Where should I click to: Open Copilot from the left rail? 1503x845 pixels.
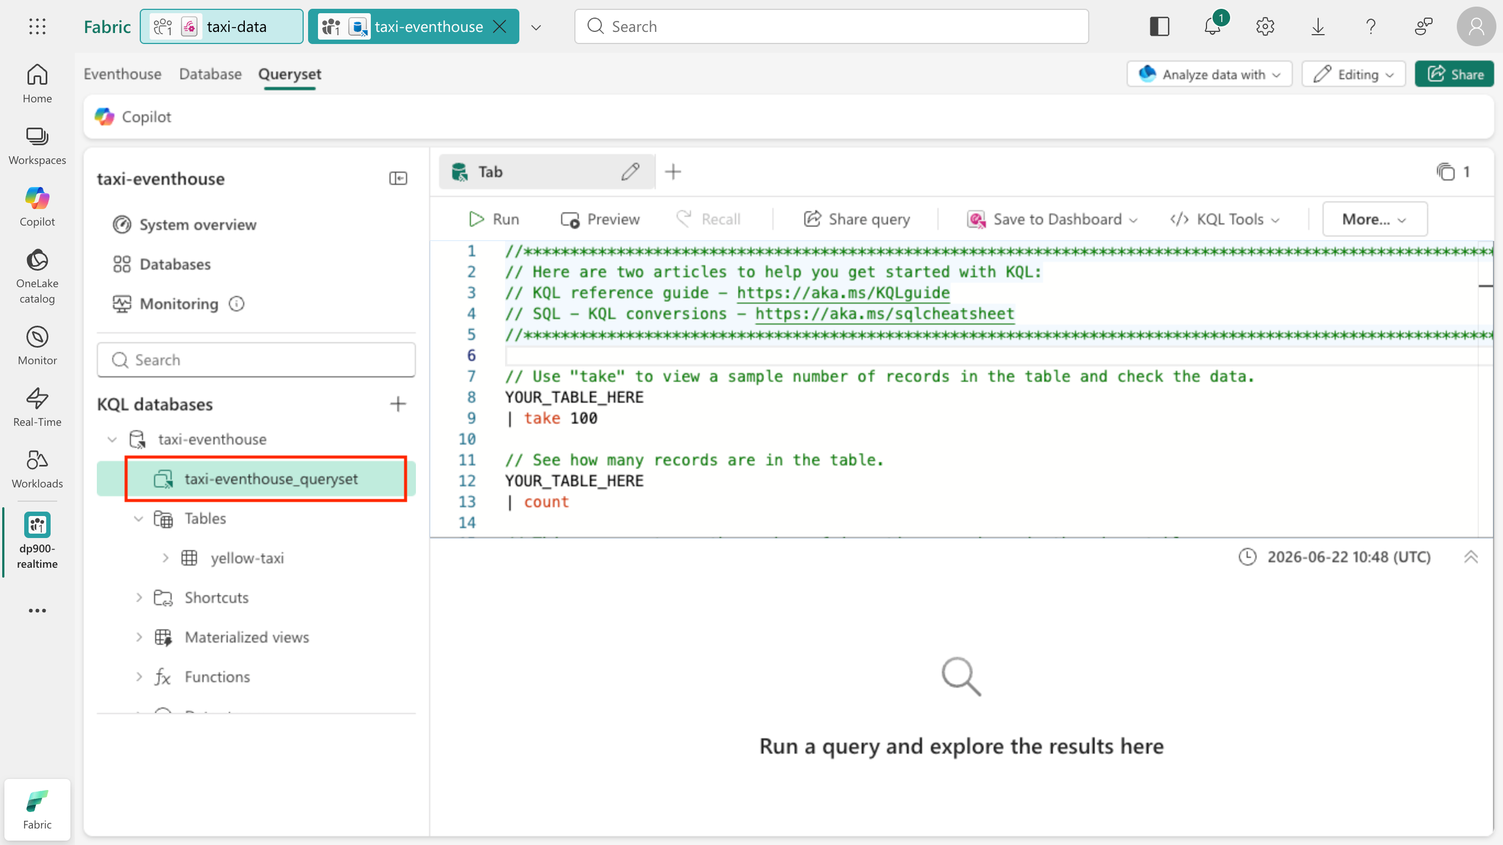click(x=37, y=207)
